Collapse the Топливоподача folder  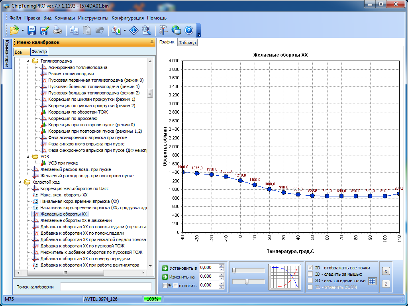coord(28,61)
